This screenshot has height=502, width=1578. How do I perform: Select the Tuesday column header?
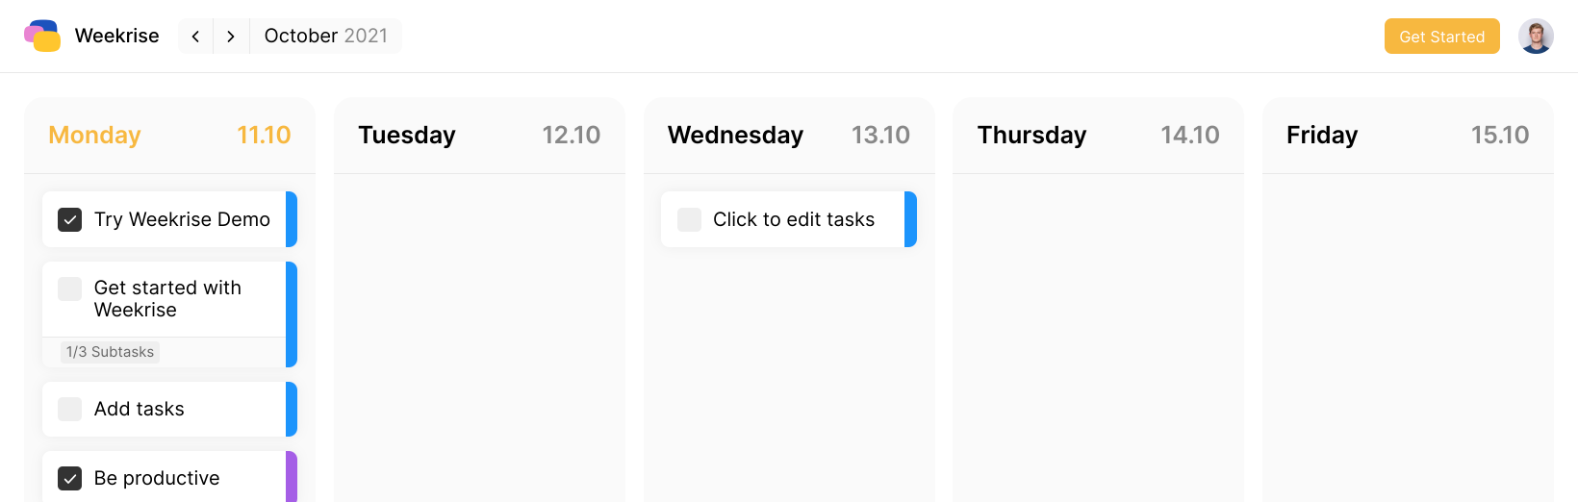[x=407, y=136]
